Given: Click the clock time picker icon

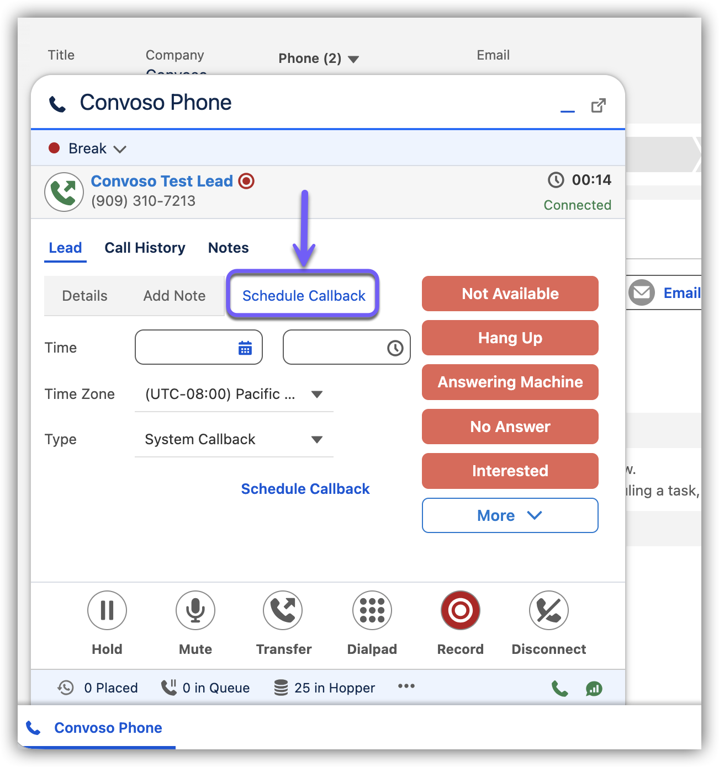Looking at the screenshot, I should (x=395, y=348).
